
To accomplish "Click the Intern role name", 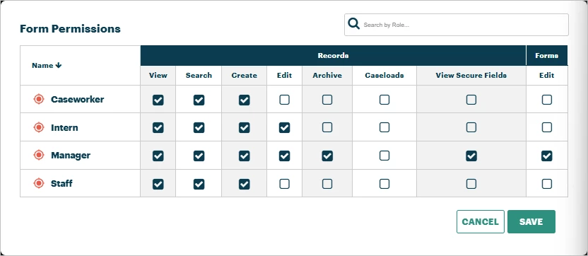I will (64, 127).
